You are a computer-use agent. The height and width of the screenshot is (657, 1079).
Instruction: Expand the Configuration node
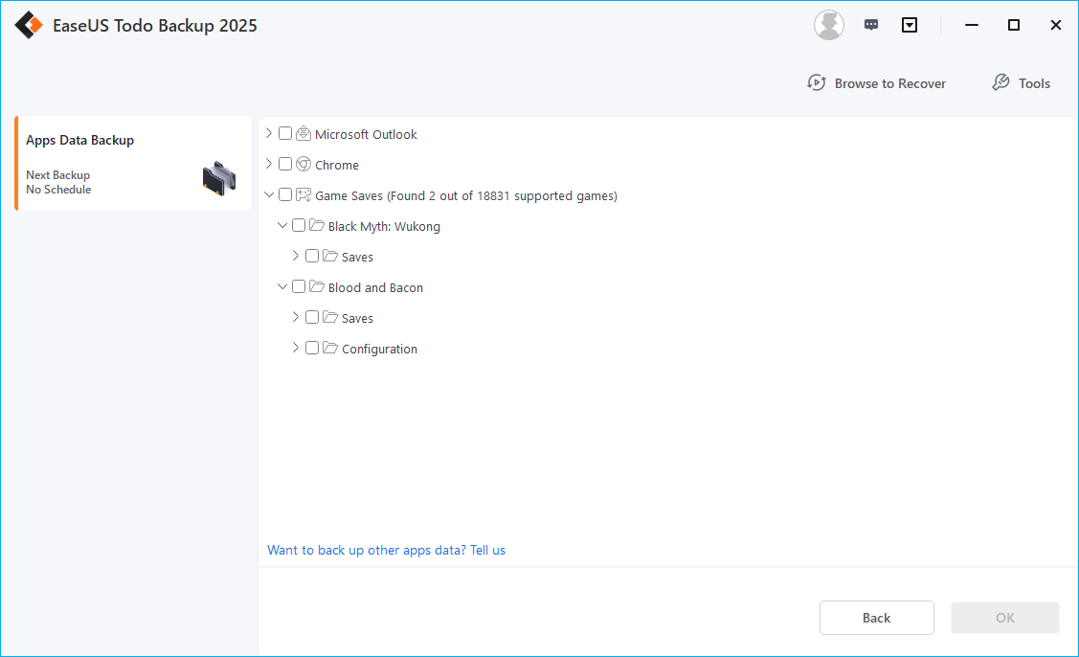[295, 348]
